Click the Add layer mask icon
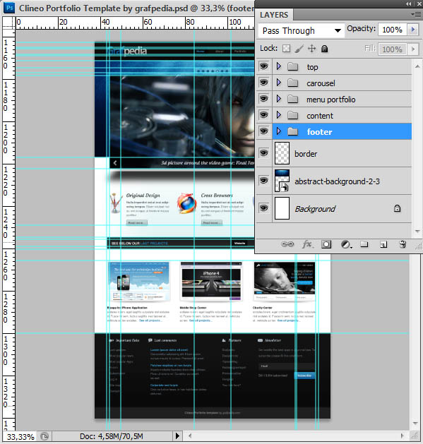 pos(326,244)
